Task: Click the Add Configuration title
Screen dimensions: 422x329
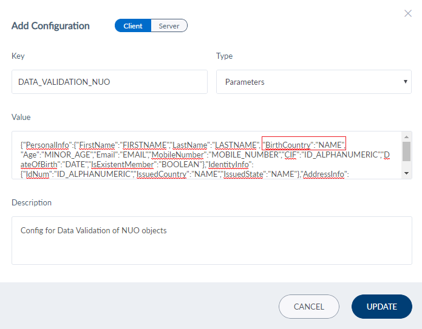Action: click(50, 26)
